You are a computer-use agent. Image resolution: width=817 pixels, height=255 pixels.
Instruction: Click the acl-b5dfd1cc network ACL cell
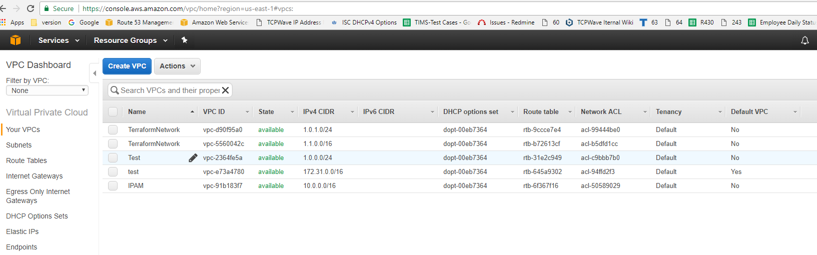click(599, 143)
